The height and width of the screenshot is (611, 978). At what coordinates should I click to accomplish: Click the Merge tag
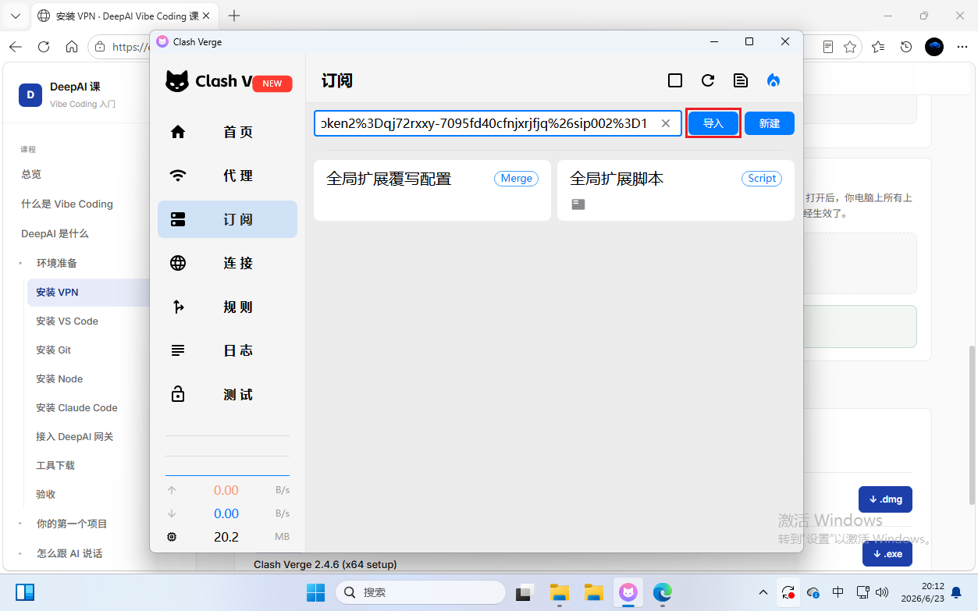(516, 179)
